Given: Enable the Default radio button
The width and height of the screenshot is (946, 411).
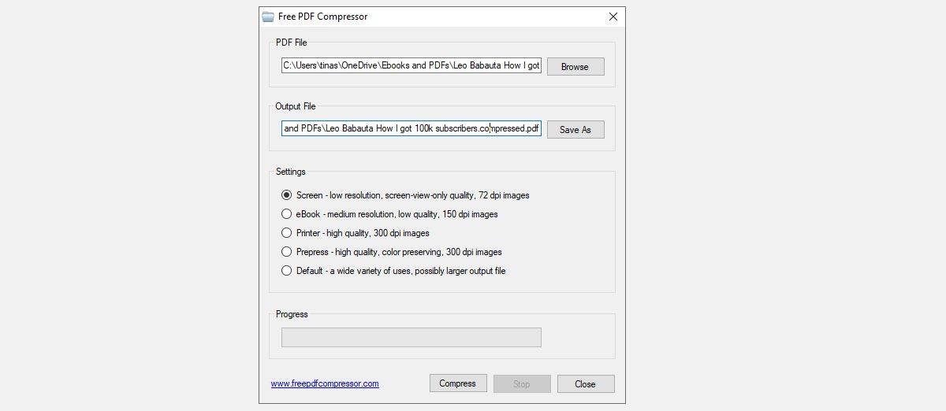Looking at the screenshot, I should [287, 271].
